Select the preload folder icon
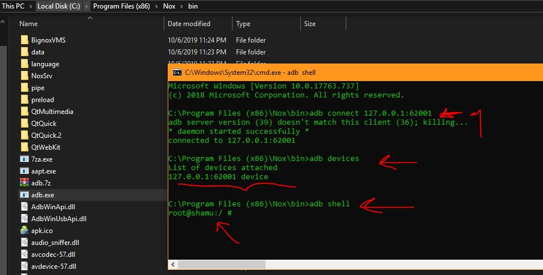 point(24,99)
